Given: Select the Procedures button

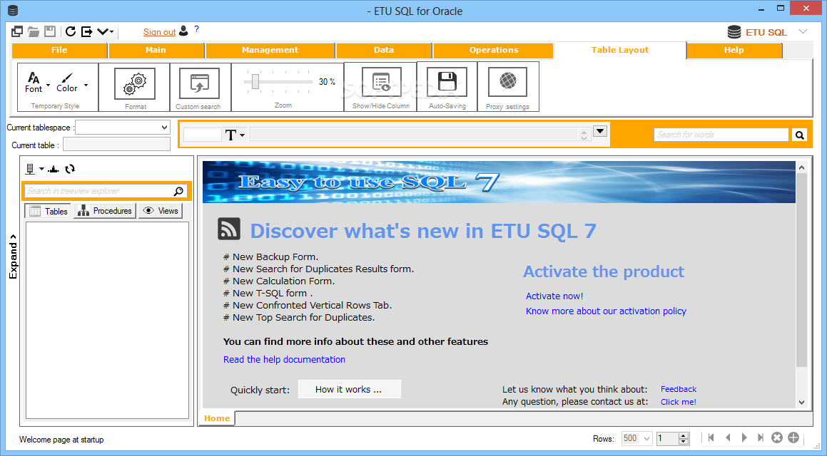Looking at the screenshot, I should [105, 211].
